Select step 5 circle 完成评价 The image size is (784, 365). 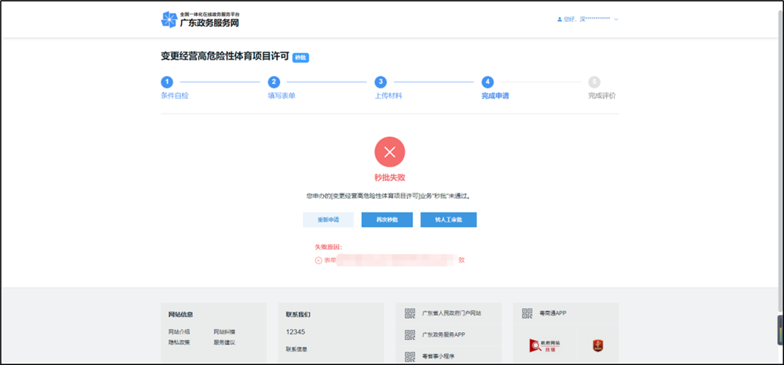click(594, 82)
